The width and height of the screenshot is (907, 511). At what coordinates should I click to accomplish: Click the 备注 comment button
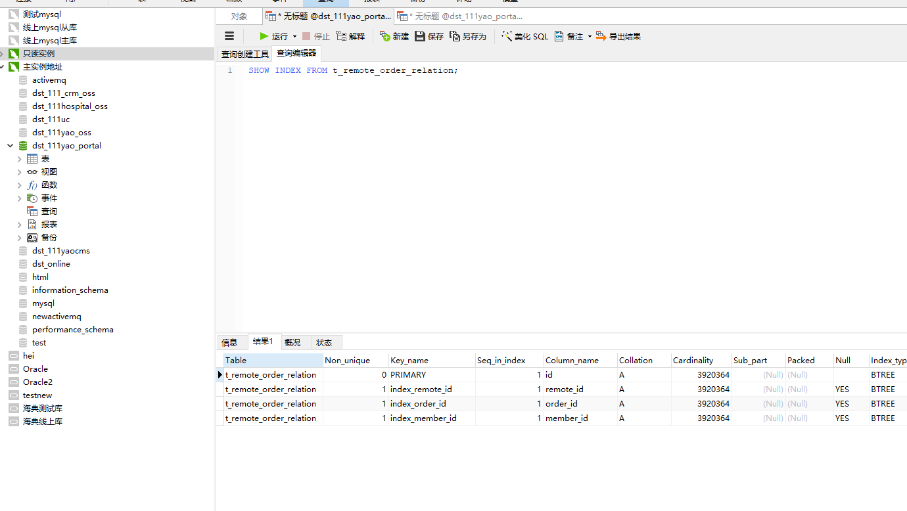[x=569, y=36]
